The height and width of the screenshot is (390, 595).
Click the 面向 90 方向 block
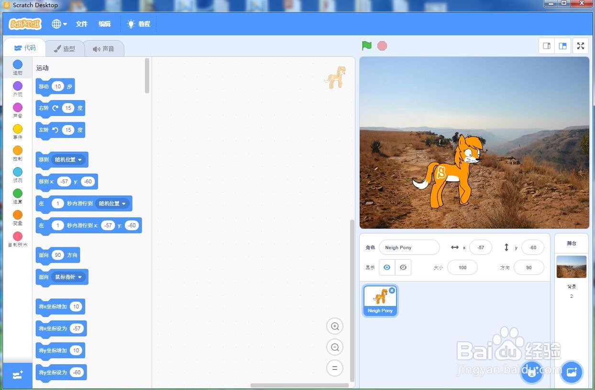57,255
